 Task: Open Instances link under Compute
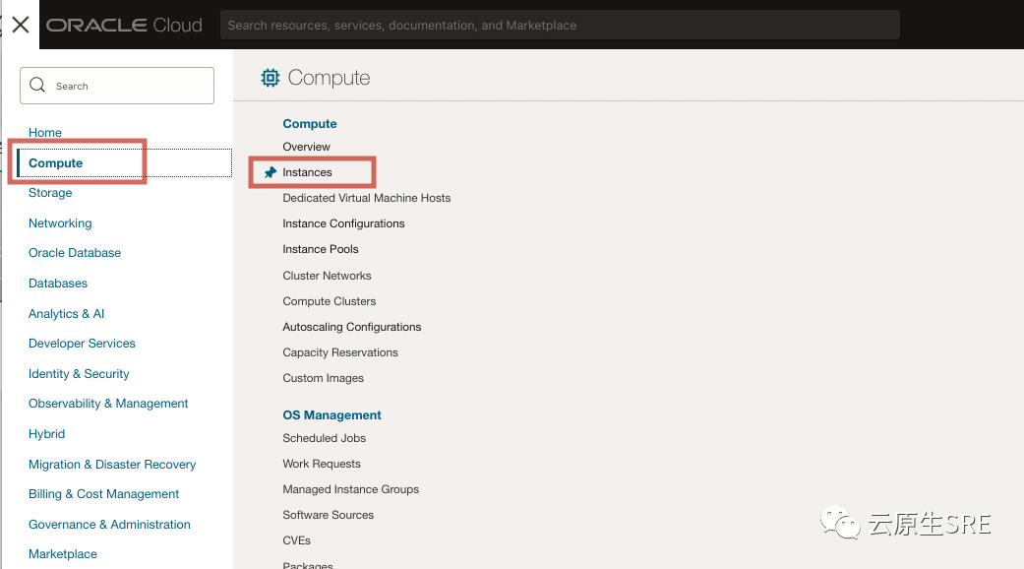point(307,172)
